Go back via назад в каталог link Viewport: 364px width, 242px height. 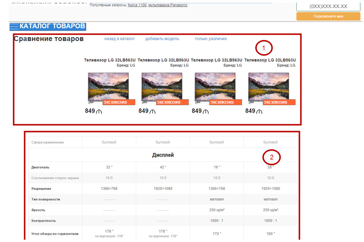119,39
